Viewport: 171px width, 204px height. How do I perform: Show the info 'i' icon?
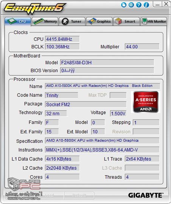146,5
